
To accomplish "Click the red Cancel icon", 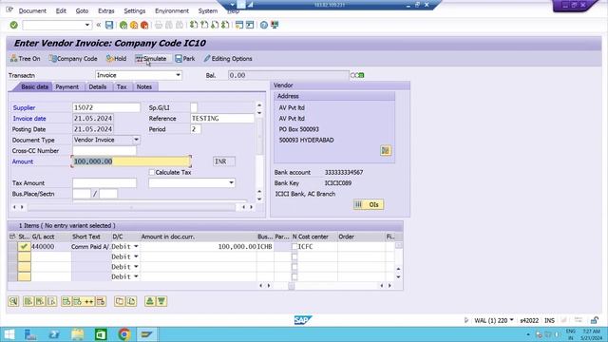I will [144, 26].
